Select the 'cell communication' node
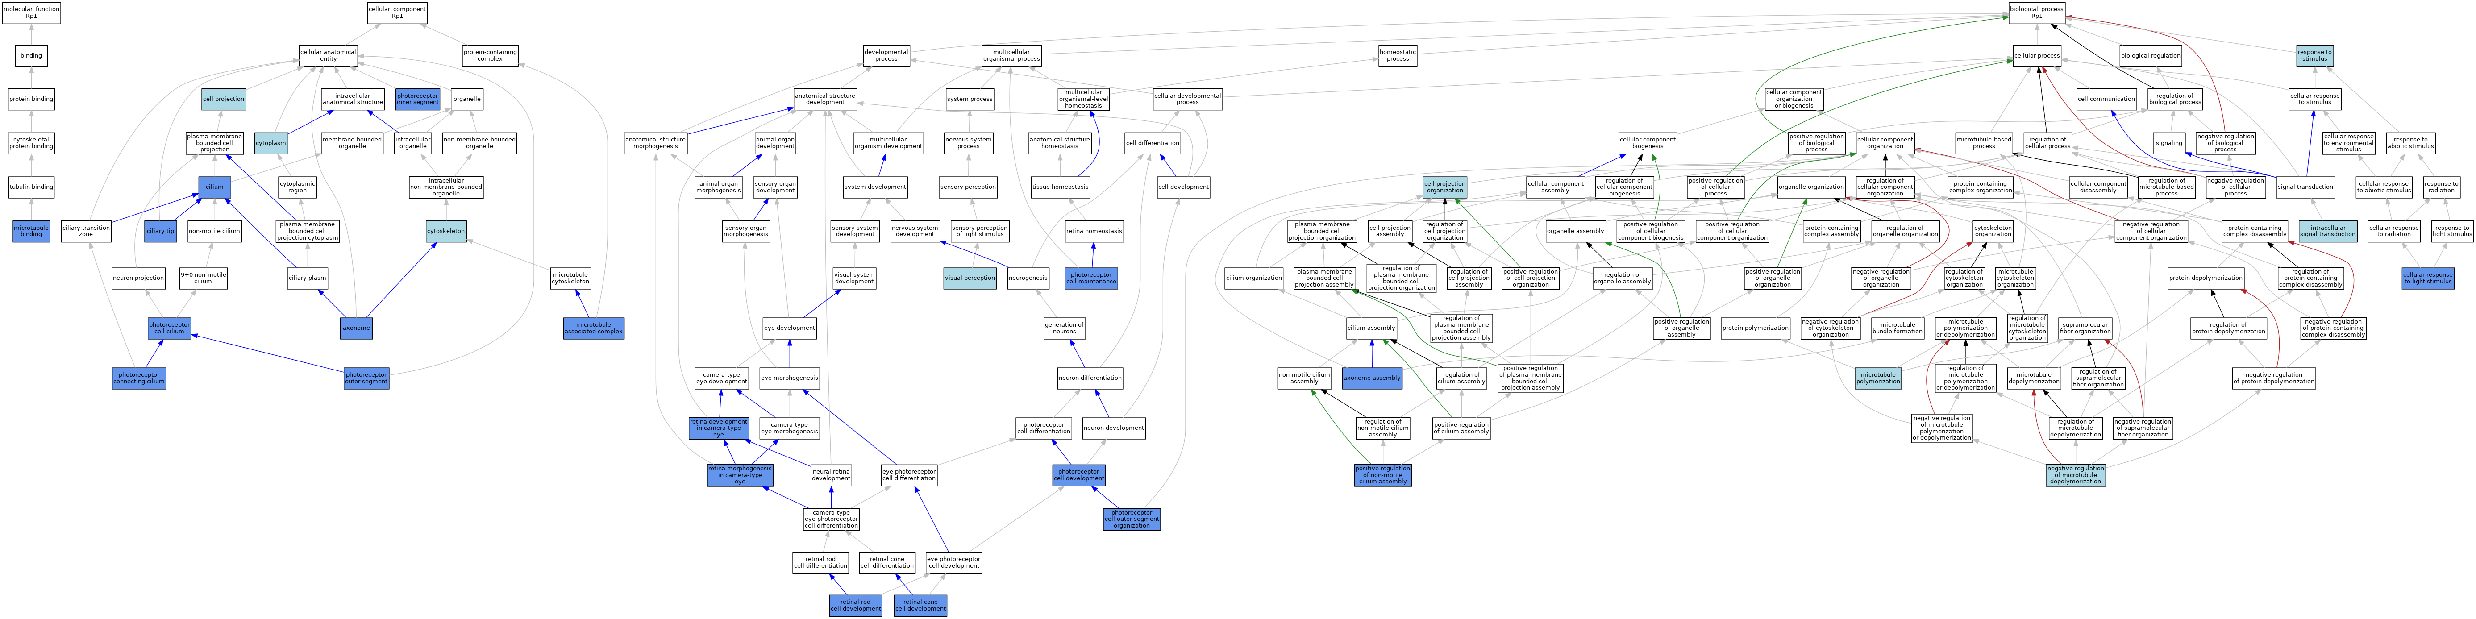Image resolution: width=2476 pixels, height=619 pixels. pyautogui.click(x=2107, y=99)
